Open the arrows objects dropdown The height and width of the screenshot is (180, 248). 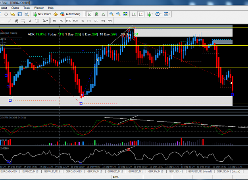45,21
